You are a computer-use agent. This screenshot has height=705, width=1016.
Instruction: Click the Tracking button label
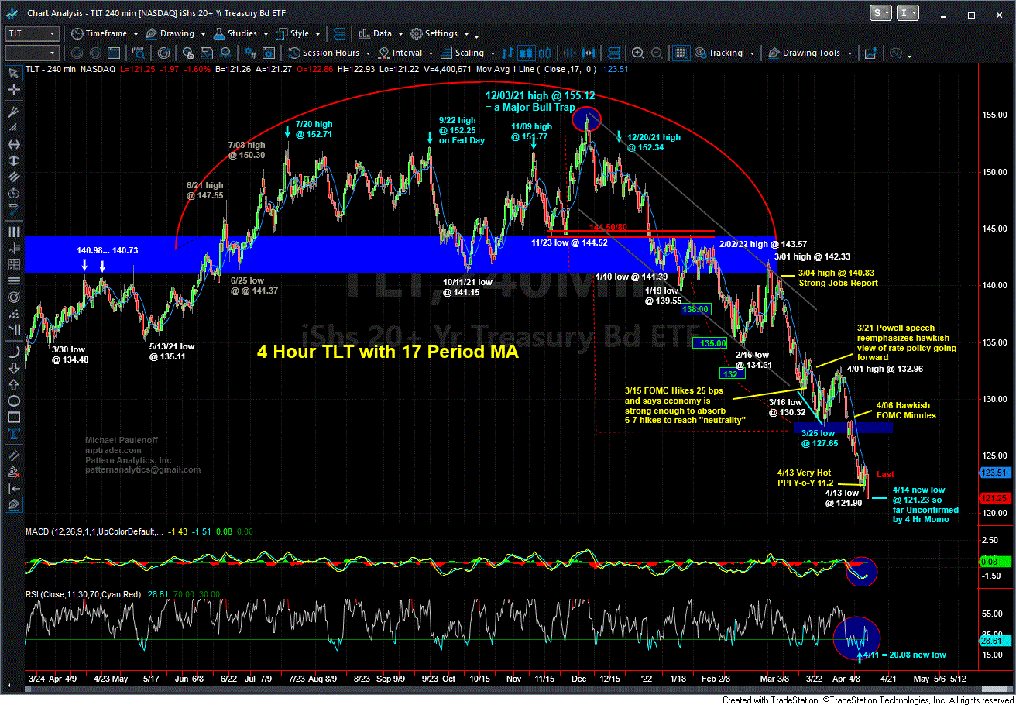[726, 53]
